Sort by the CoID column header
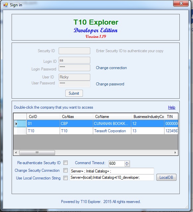This screenshot has width=193, height=212. (43, 116)
